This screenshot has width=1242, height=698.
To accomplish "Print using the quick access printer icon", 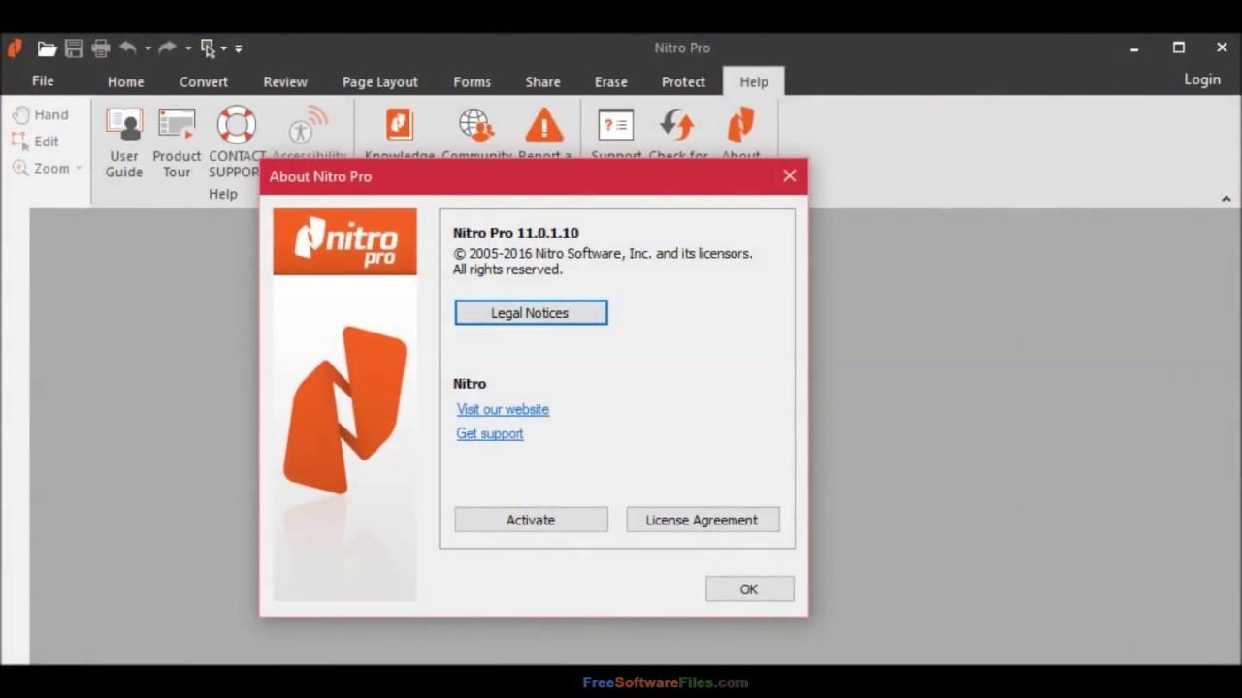I will [101, 48].
